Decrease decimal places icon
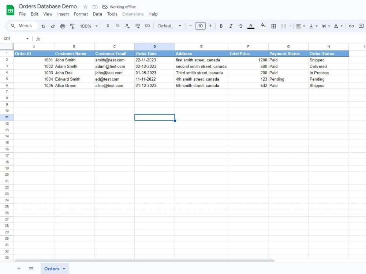Viewport: 366px width, 274px height. point(127,26)
